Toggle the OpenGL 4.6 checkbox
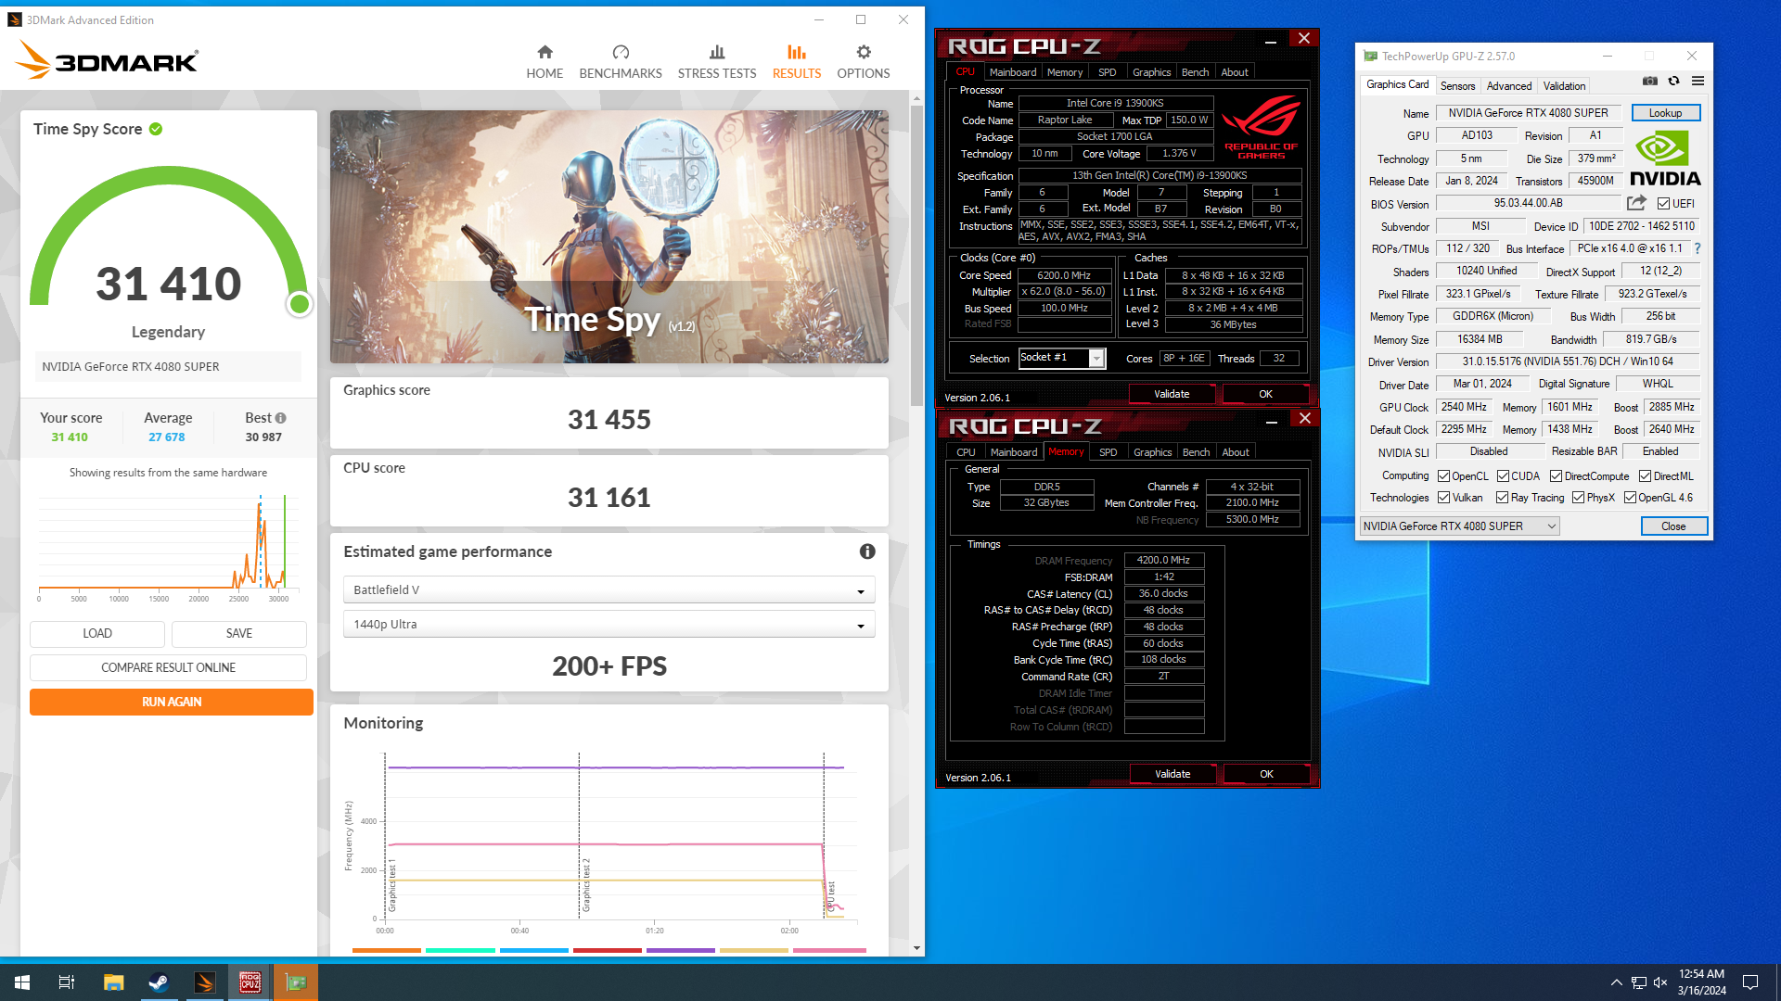 [1630, 498]
